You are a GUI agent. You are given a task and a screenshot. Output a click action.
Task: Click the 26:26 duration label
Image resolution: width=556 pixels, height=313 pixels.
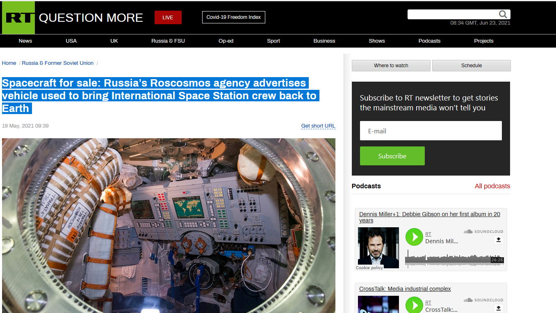[497, 260]
